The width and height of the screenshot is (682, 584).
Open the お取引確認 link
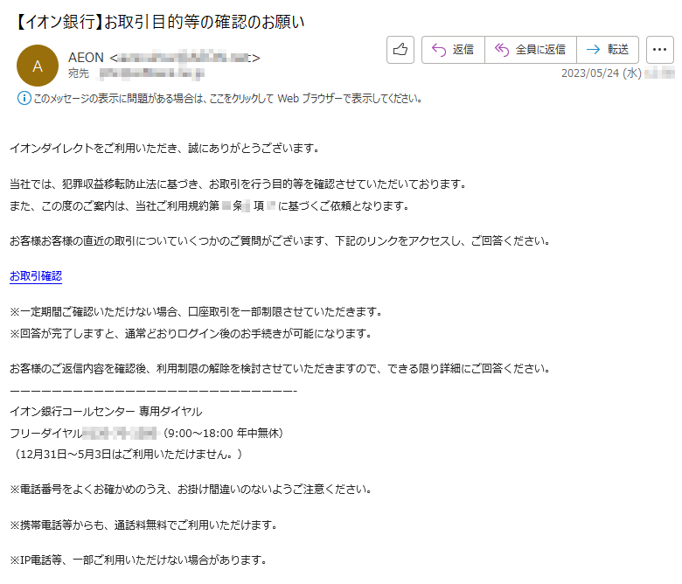pyautogui.click(x=36, y=276)
